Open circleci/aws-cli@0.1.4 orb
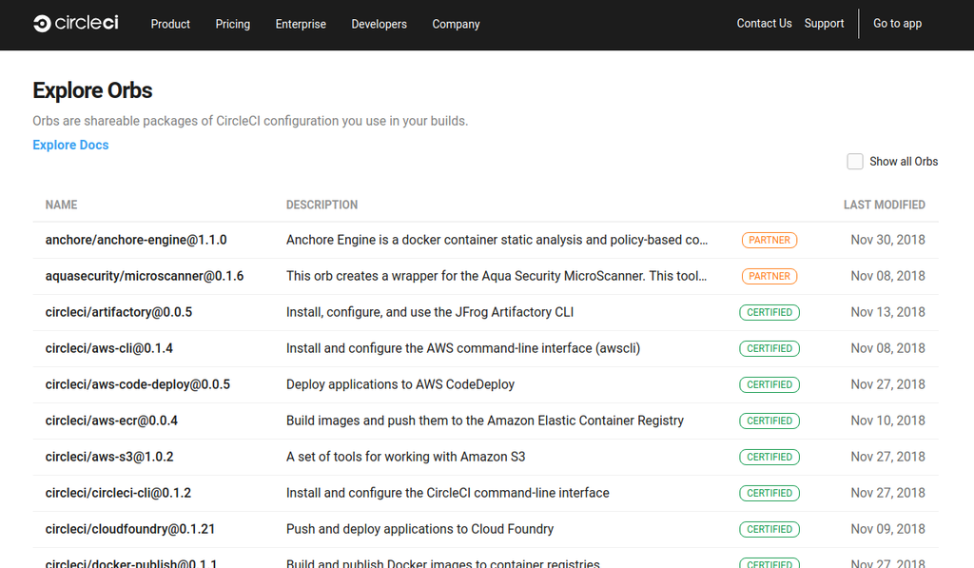 pos(109,348)
